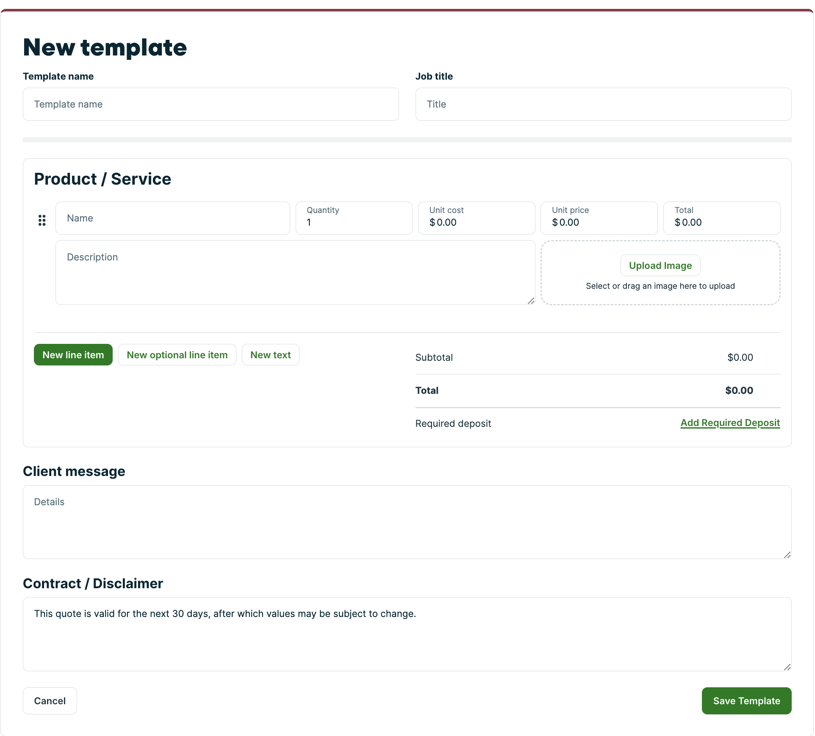
Task: Click the New text button
Action: (270, 355)
